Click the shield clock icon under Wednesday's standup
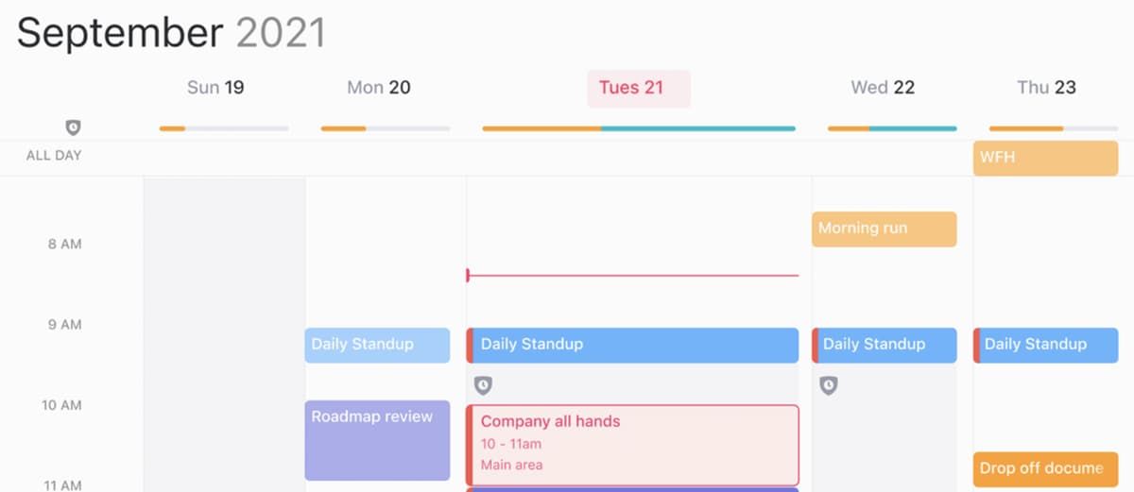 (829, 385)
